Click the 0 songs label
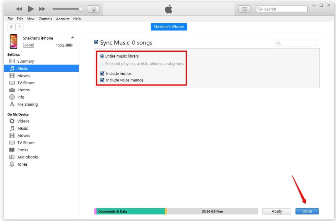 click(x=142, y=43)
